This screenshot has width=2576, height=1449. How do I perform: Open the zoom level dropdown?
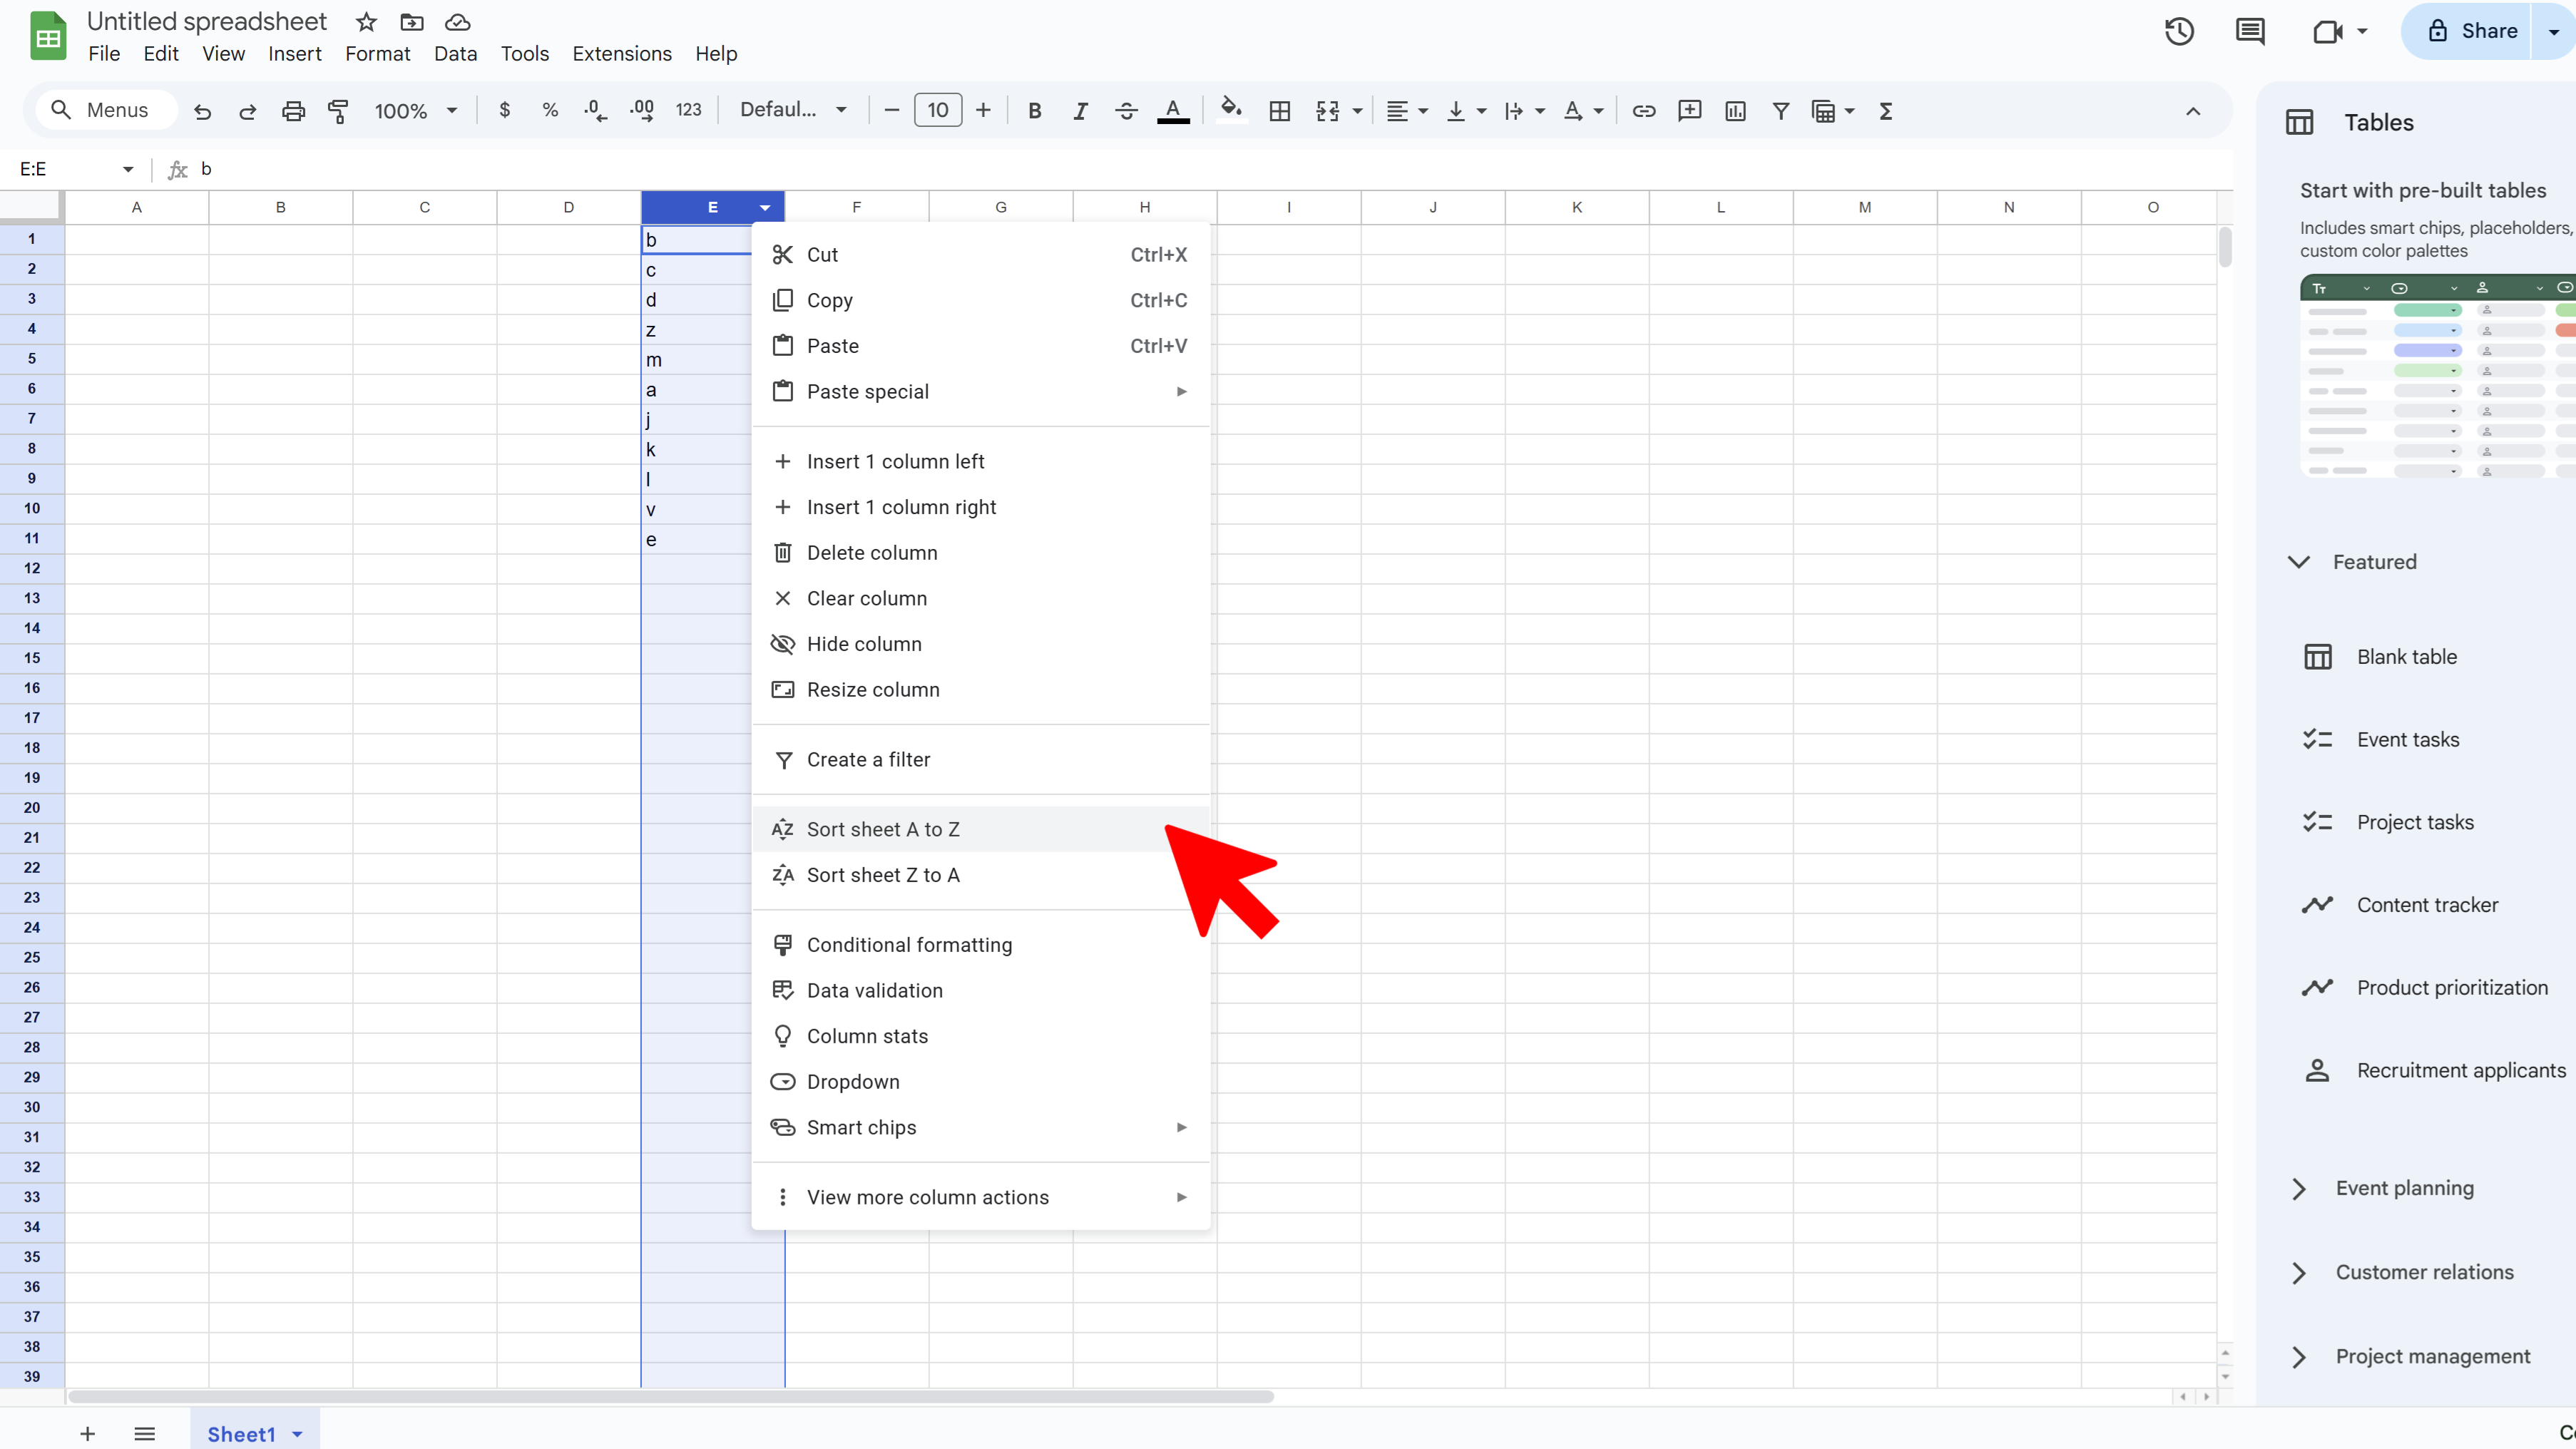pyautogui.click(x=414, y=110)
